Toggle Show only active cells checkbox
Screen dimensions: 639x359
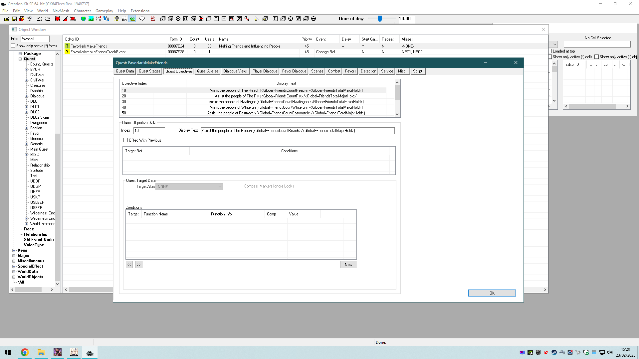click(x=550, y=57)
